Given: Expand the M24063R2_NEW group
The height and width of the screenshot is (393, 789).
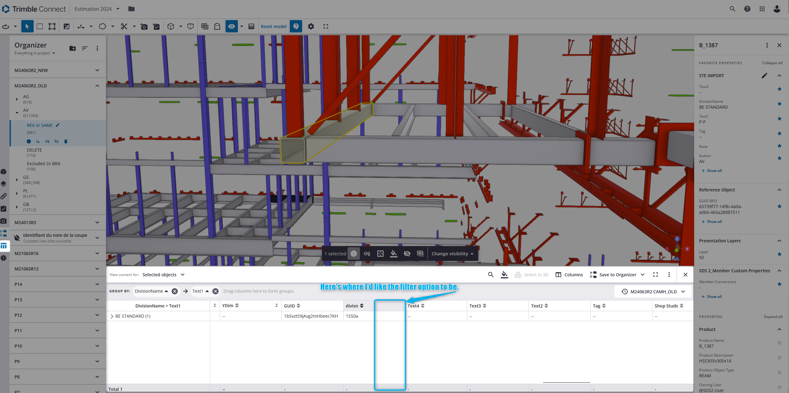Looking at the screenshot, I should coord(97,70).
